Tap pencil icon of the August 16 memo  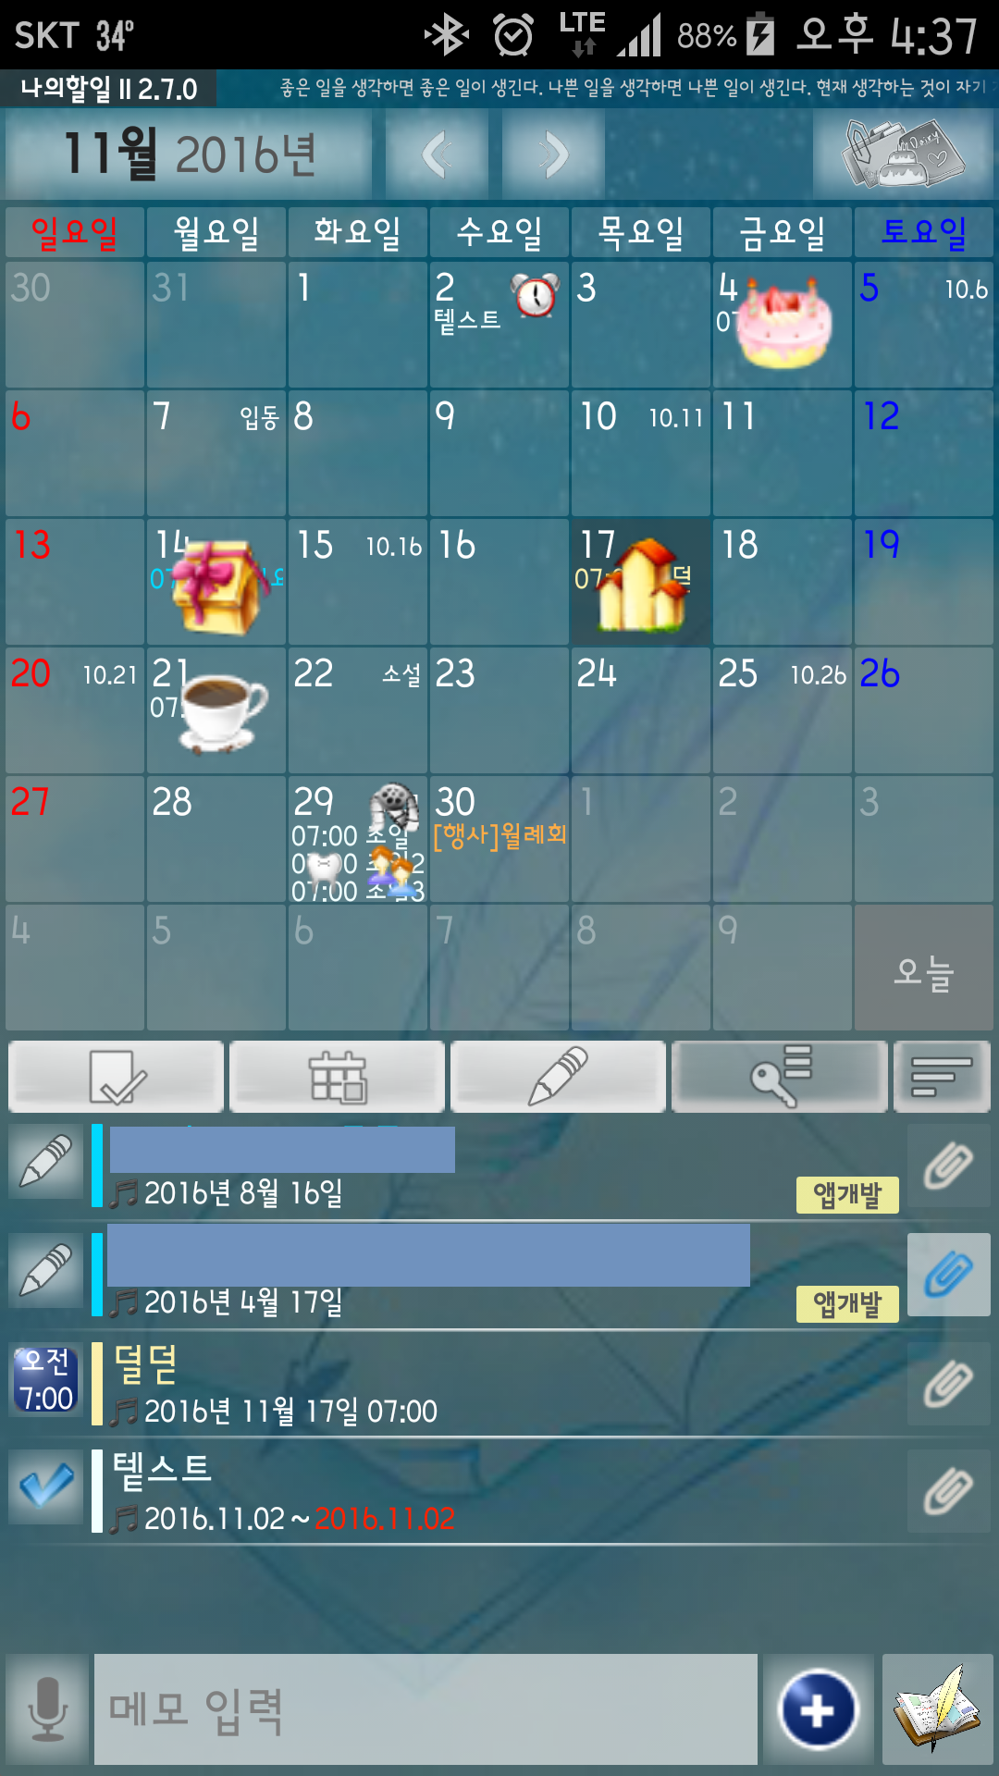click(x=46, y=1162)
